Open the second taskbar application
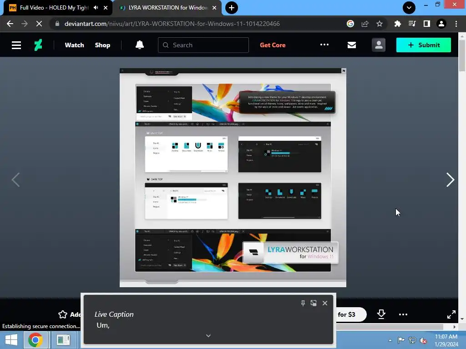Viewport: 466px width, 349px height. [x=63, y=340]
